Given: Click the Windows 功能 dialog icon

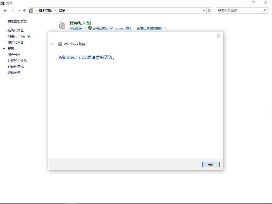Looking at the screenshot, I should (60, 44).
